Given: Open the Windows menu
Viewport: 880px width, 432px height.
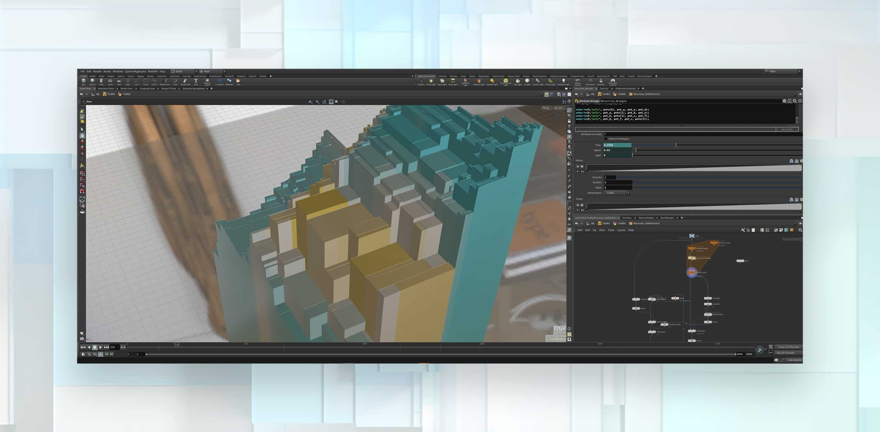Looking at the screenshot, I should click(x=118, y=71).
